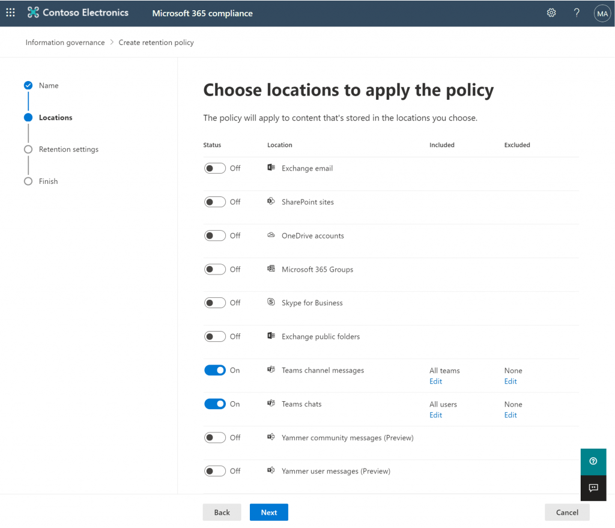
Task: Click the Teams channel messages icon
Action: point(271,369)
